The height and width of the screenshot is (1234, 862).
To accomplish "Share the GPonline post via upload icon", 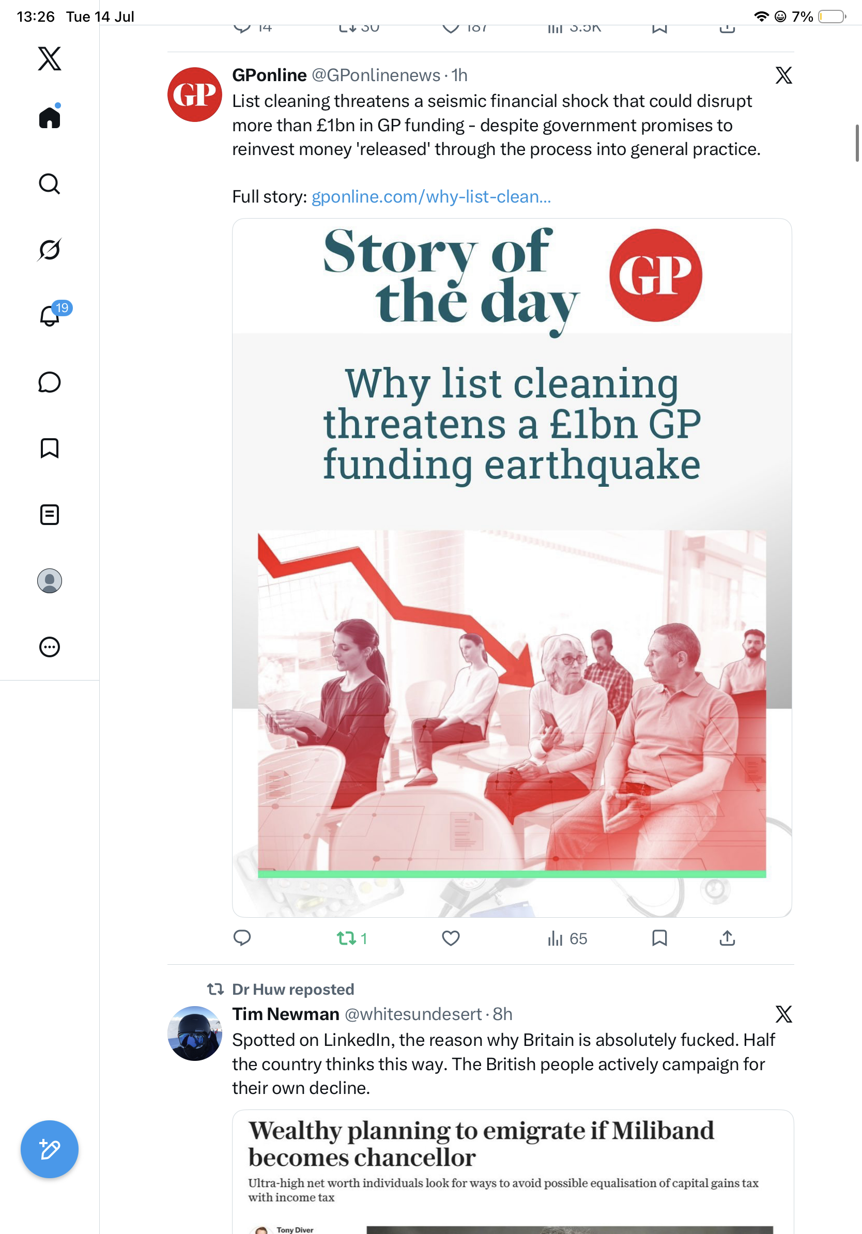I will tap(727, 938).
